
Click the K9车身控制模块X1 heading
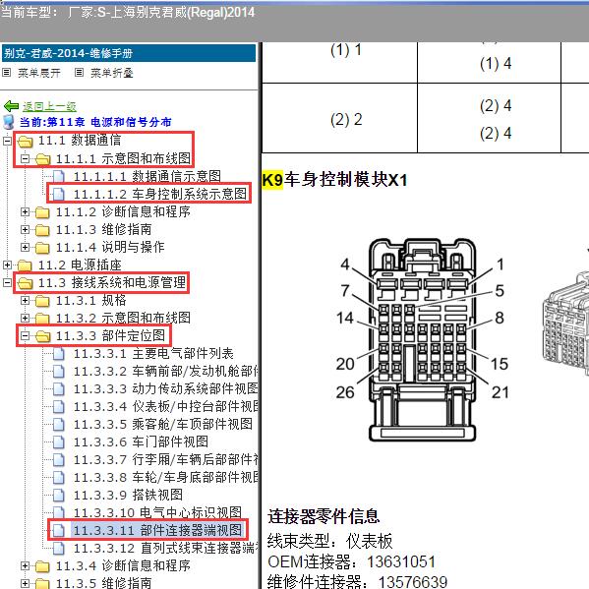334,180
